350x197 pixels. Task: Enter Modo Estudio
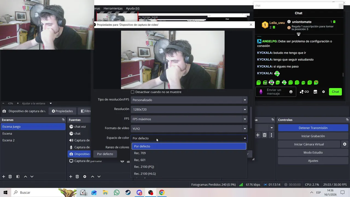[x=313, y=152]
